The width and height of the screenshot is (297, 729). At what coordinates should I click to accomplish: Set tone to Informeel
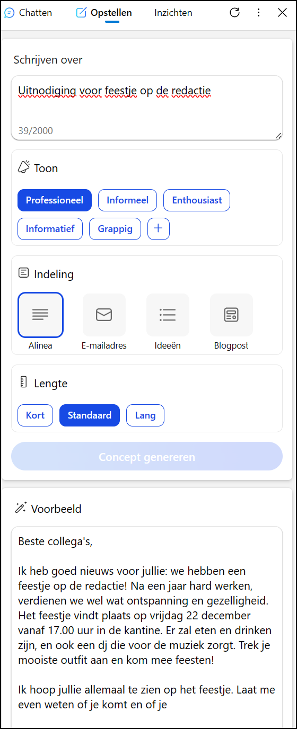tap(127, 200)
